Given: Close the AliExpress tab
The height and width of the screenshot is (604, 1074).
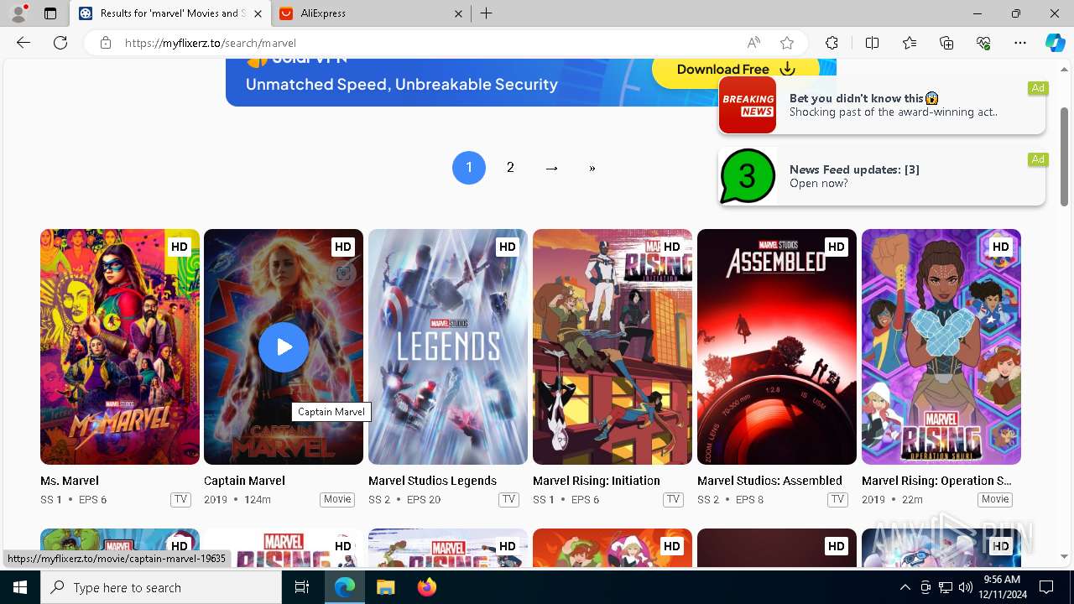Looking at the screenshot, I should click(458, 13).
